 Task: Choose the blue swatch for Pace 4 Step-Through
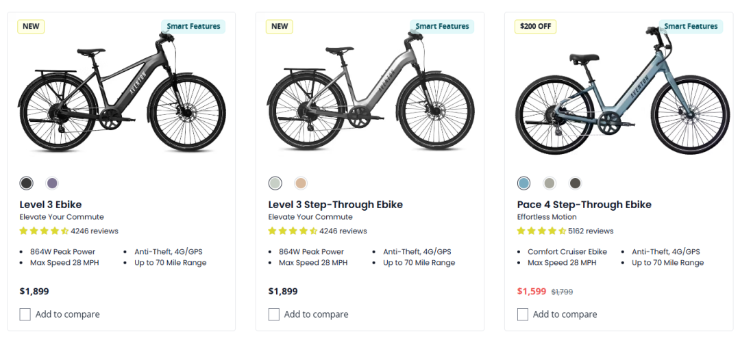[x=523, y=183]
